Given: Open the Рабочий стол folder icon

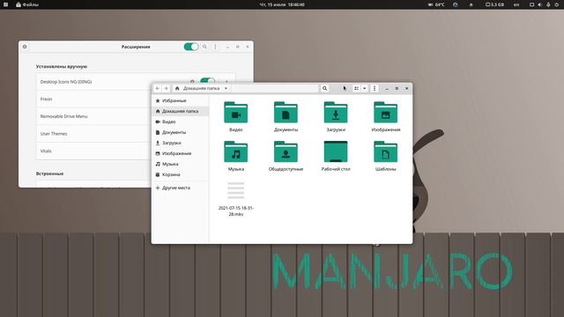Looking at the screenshot, I should pos(336,152).
